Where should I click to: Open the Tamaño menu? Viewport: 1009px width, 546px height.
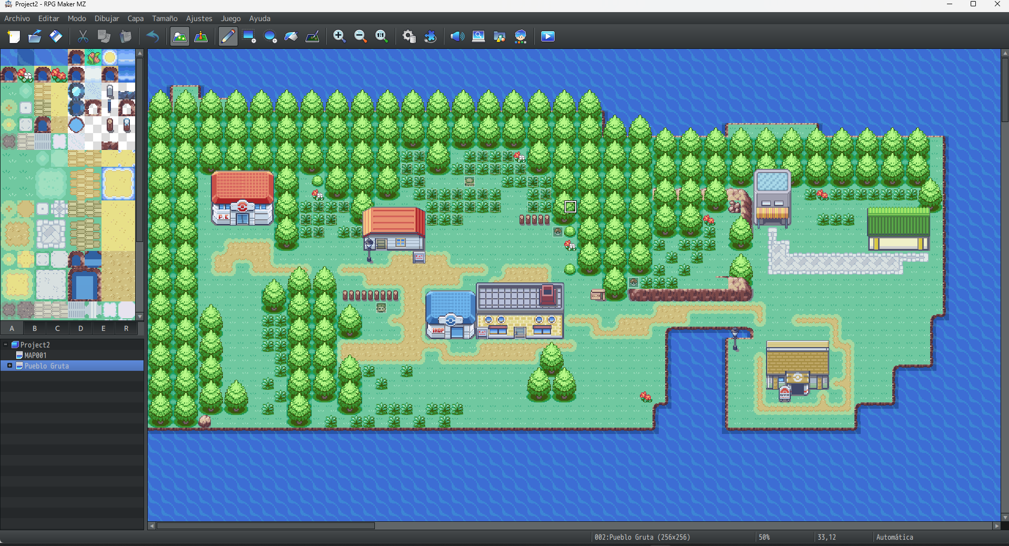pyautogui.click(x=165, y=18)
